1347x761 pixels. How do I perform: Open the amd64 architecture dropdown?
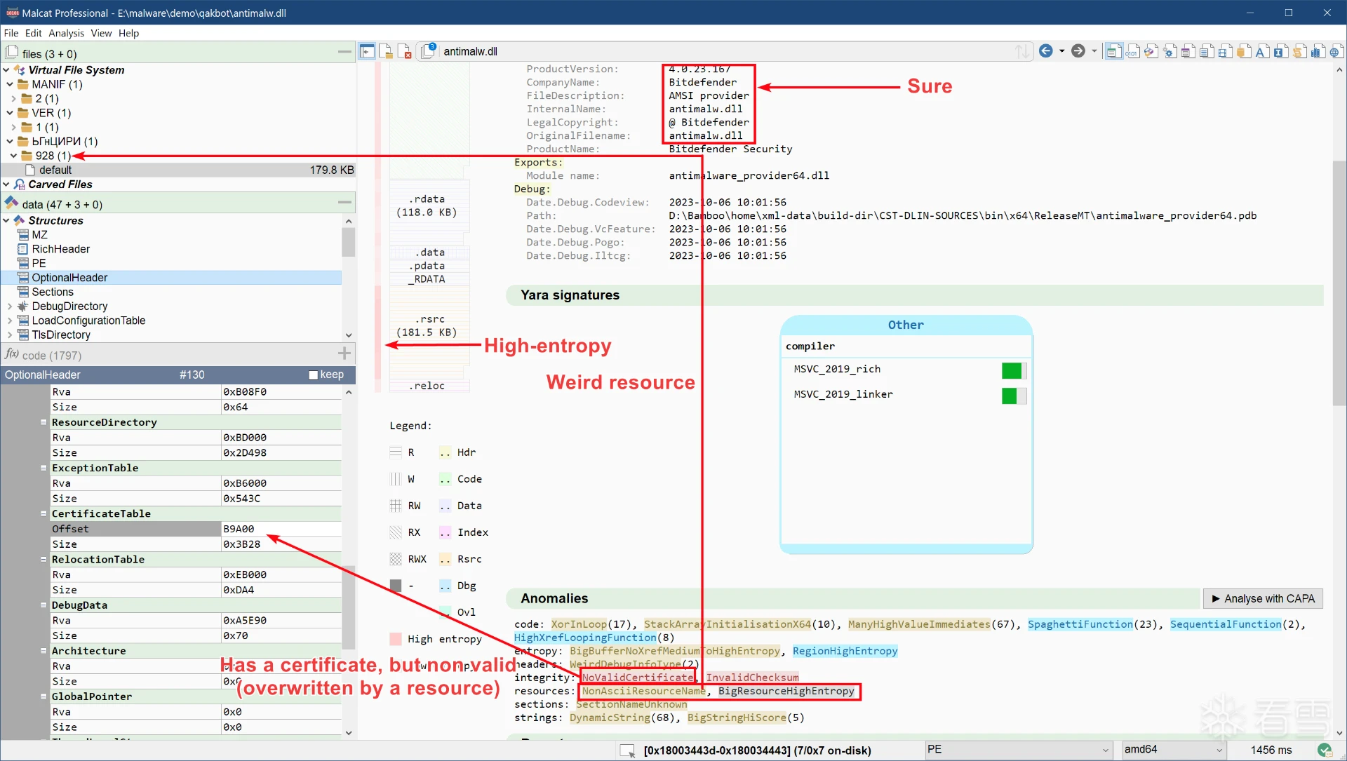point(1219,750)
